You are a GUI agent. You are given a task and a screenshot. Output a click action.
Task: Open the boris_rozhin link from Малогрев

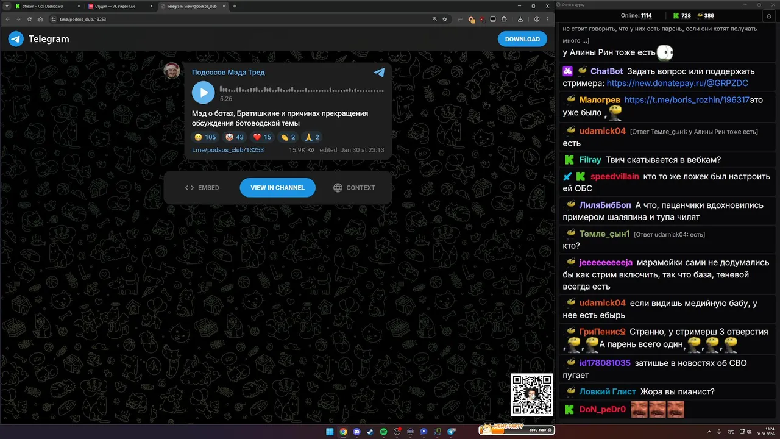[x=687, y=100]
